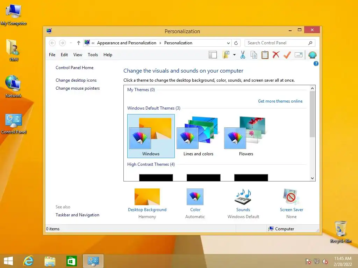Open the Edit menu
The height and width of the screenshot is (268, 358).
click(64, 55)
